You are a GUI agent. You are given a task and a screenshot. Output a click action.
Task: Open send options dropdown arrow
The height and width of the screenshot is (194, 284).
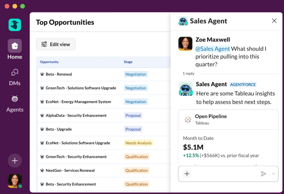click(273, 174)
